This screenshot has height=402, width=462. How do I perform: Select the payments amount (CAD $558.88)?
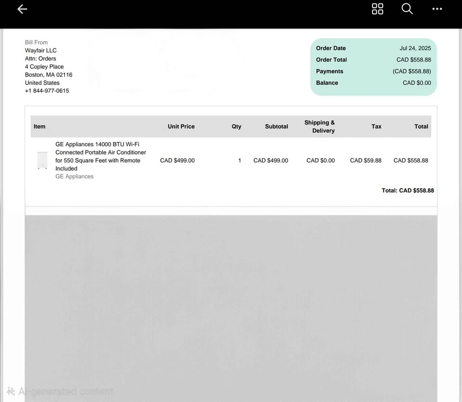[x=411, y=71]
